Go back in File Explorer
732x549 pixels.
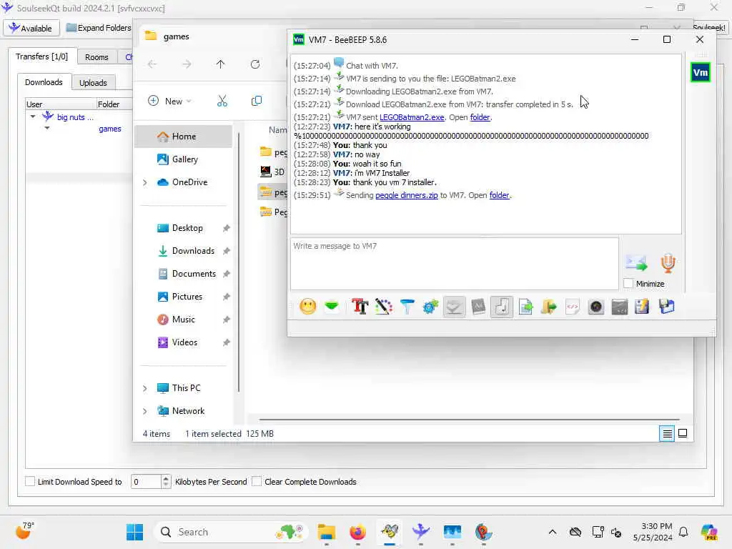point(152,64)
